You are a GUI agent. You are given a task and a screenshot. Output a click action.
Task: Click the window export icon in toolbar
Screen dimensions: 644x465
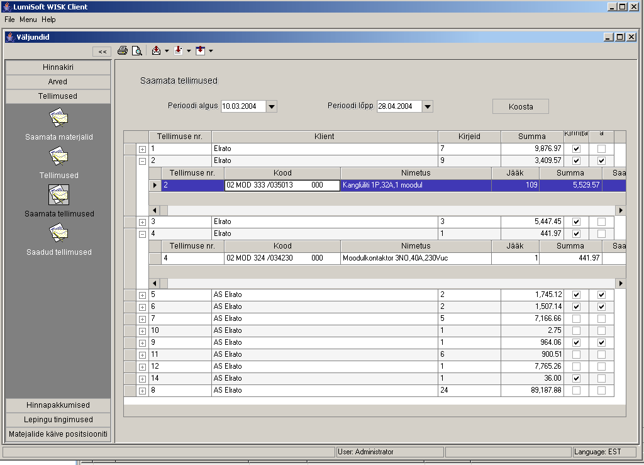[x=200, y=51]
